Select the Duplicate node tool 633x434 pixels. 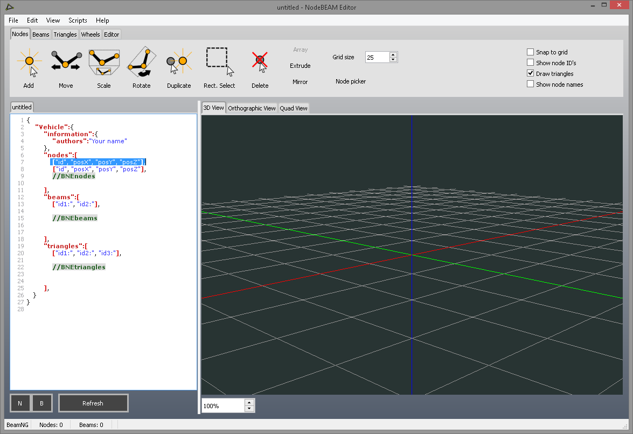[179, 67]
